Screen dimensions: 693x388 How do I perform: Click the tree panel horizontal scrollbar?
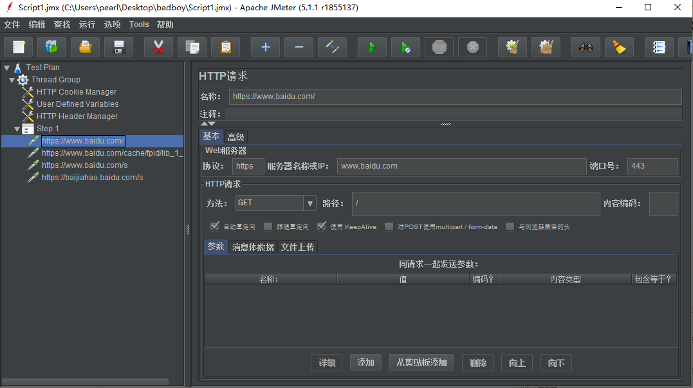[86, 382]
